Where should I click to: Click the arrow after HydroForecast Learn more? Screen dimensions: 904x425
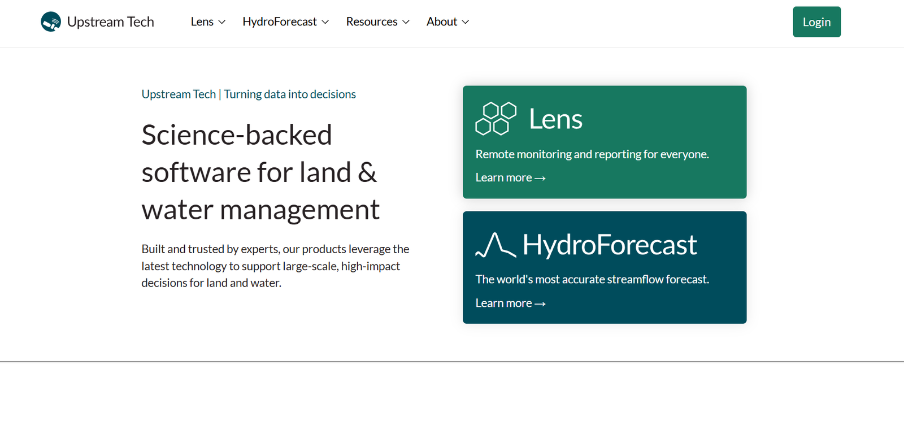[x=540, y=304]
